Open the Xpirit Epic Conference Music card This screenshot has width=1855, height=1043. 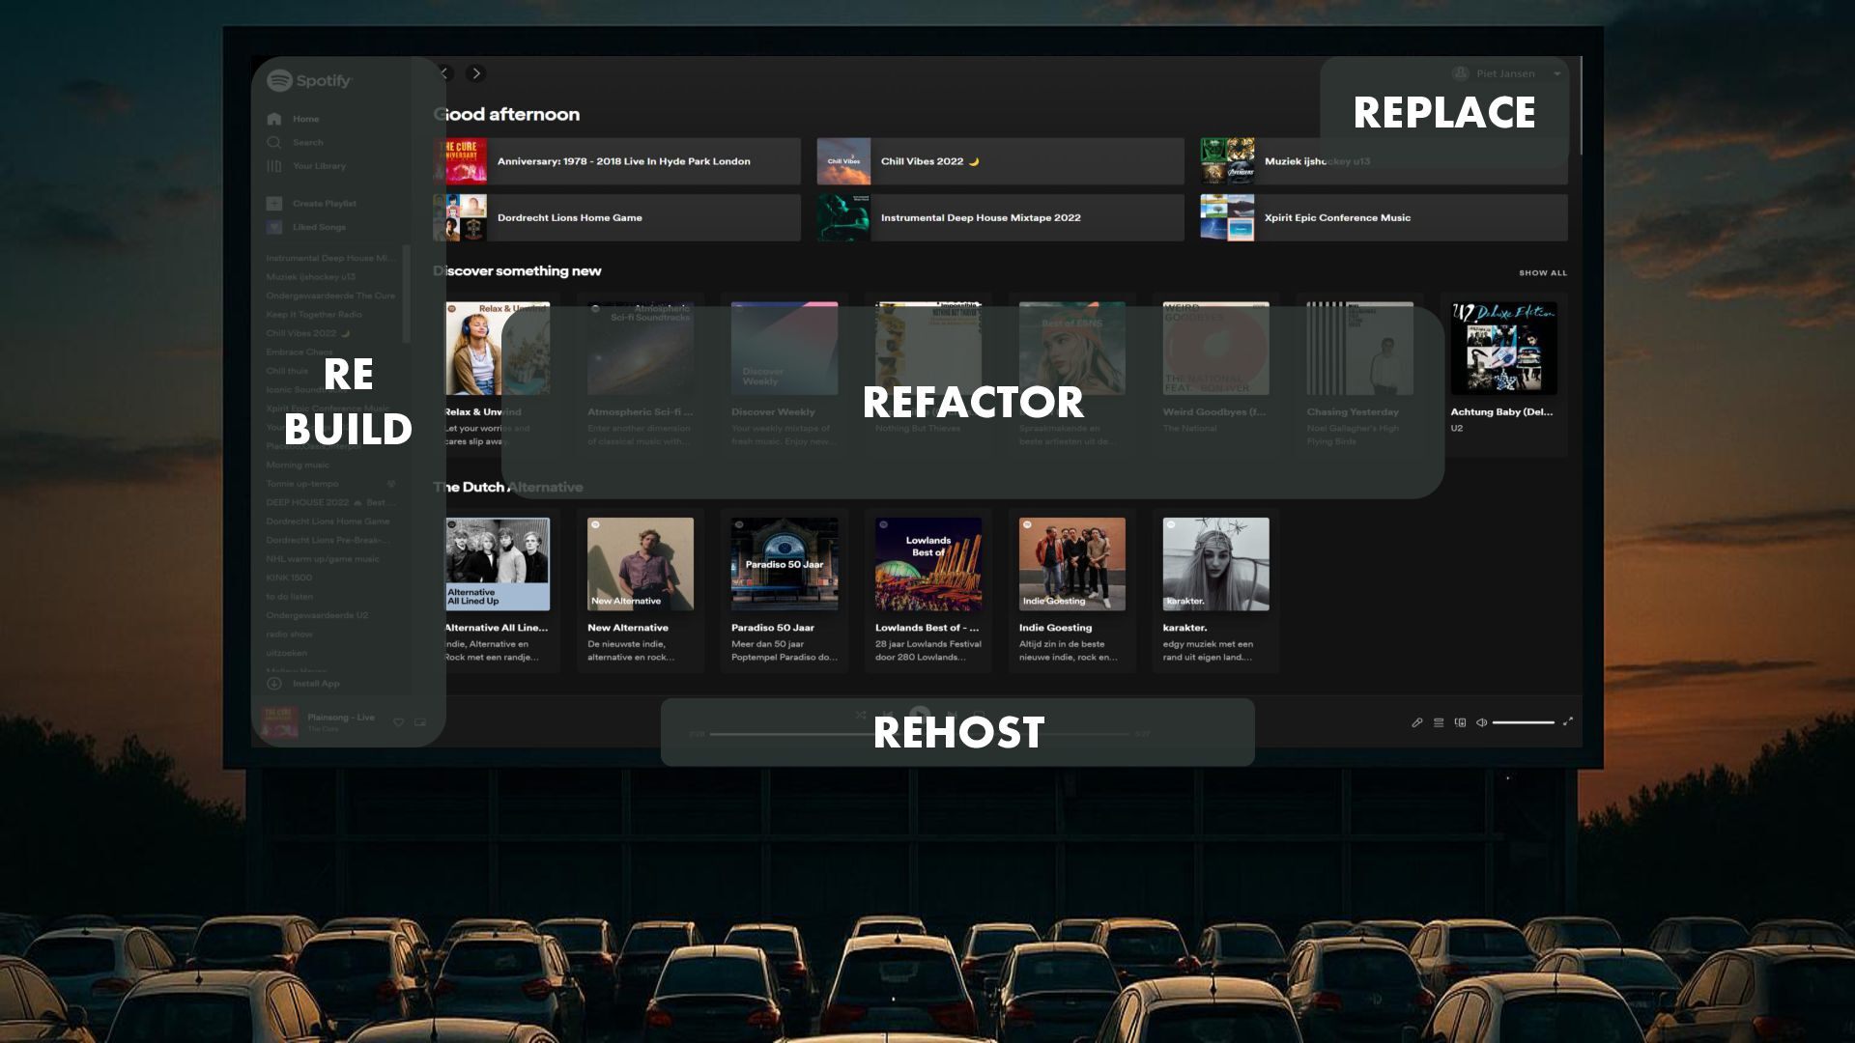pos(1384,217)
